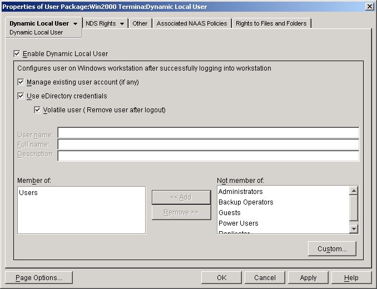Click the User name input field
This screenshot has height=289, width=377.
click(208, 133)
